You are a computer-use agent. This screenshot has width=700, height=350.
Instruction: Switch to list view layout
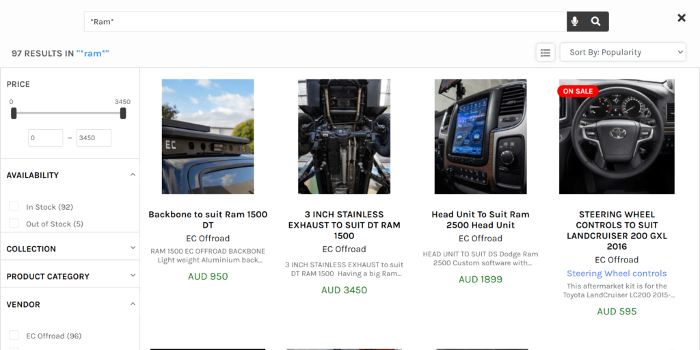545,53
